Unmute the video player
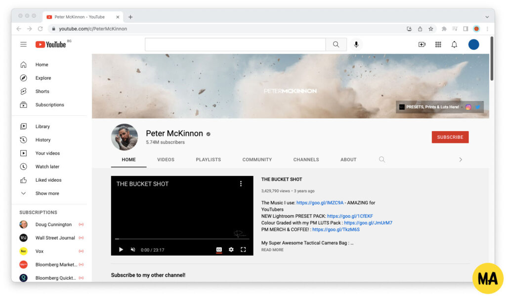The image size is (506, 296). [x=132, y=250]
